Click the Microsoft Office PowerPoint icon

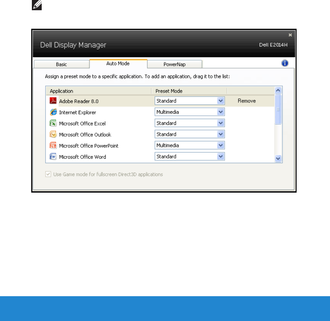pos(53,145)
